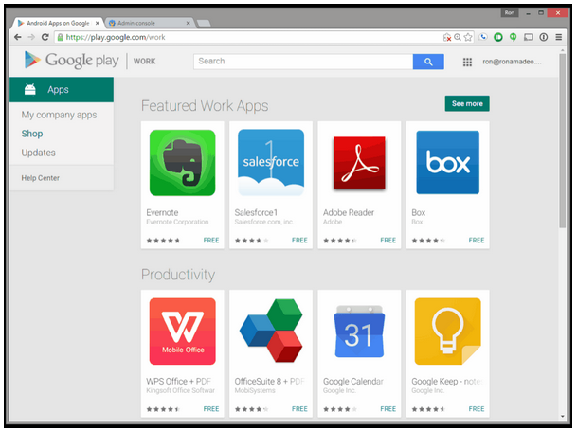
Task: Click the blue search magnifier button
Action: pos(428,62)
